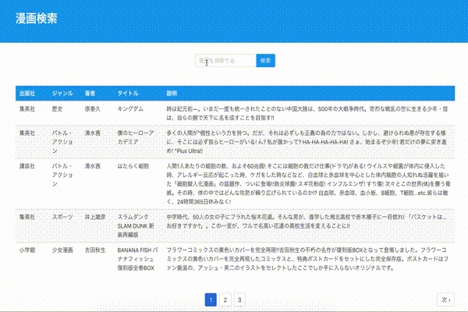Click the 著者 column header
The image size is (468, 312).
point(90,93)
